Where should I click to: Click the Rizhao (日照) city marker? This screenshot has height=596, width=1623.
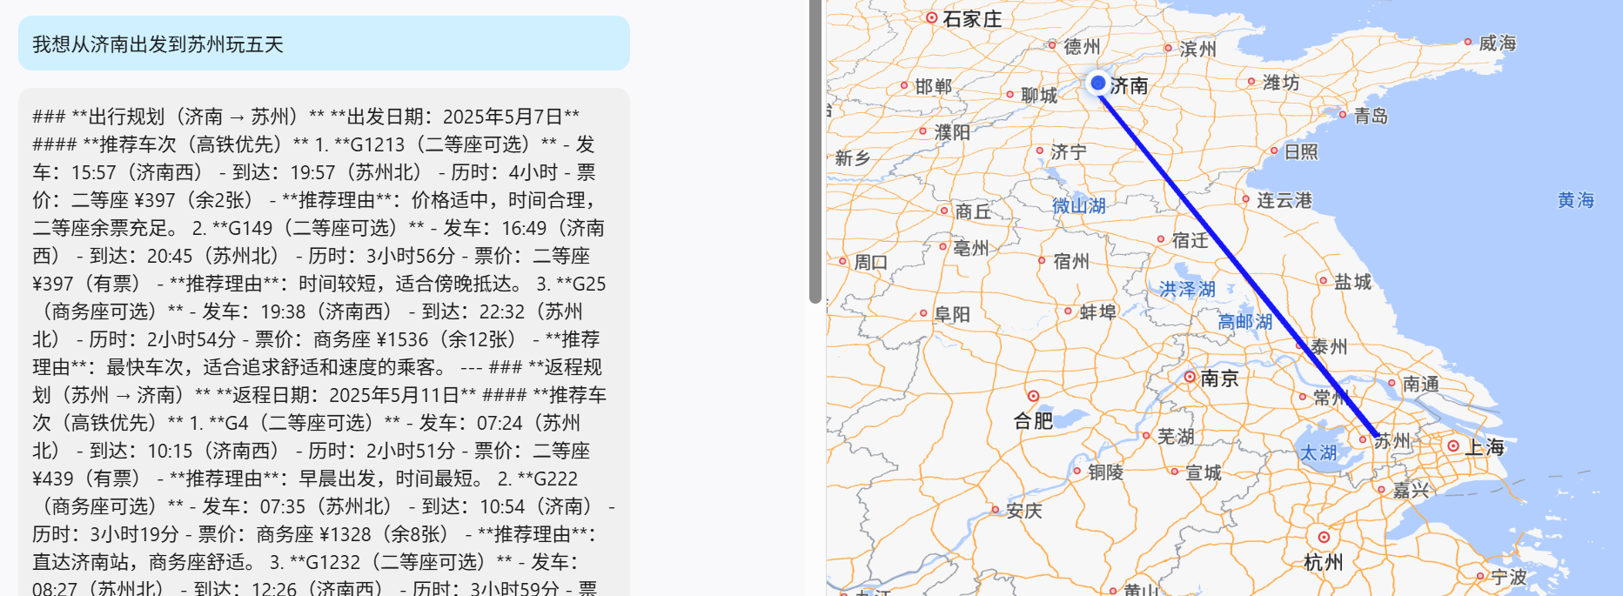tap(1274, 151)
